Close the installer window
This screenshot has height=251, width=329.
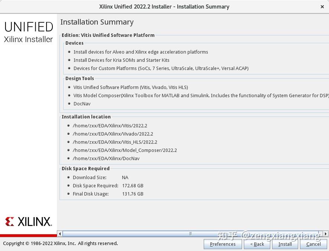(x=322, y=7)
